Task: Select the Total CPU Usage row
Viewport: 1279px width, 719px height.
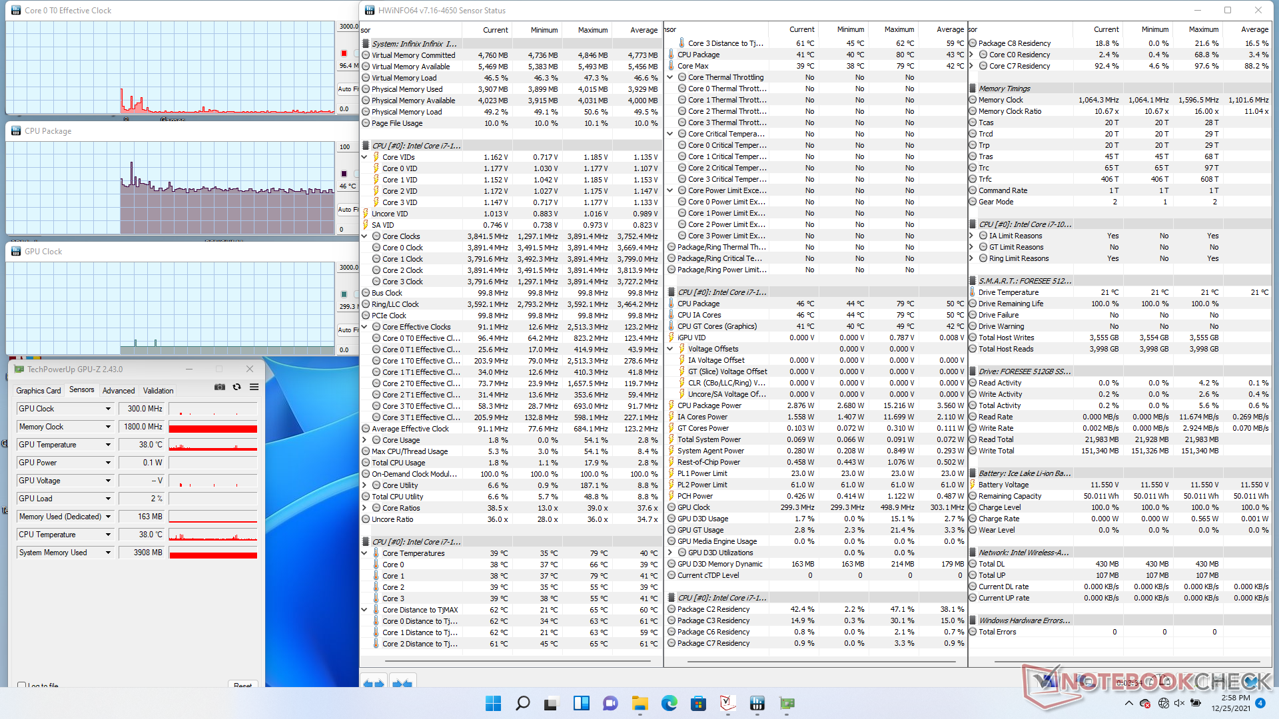Action: (511, 463)
